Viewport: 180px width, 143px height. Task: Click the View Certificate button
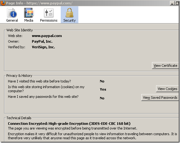pyautogui.click(x=165, y=66)
